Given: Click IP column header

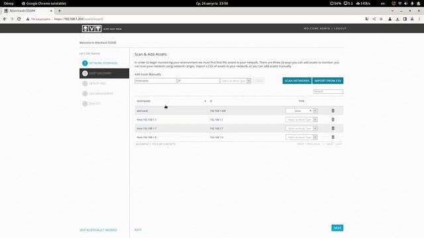Looking at the screenshot, I should [211, 101].
